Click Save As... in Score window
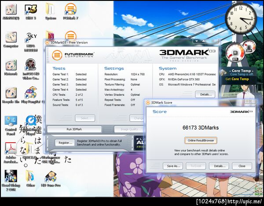 [173, 166]
